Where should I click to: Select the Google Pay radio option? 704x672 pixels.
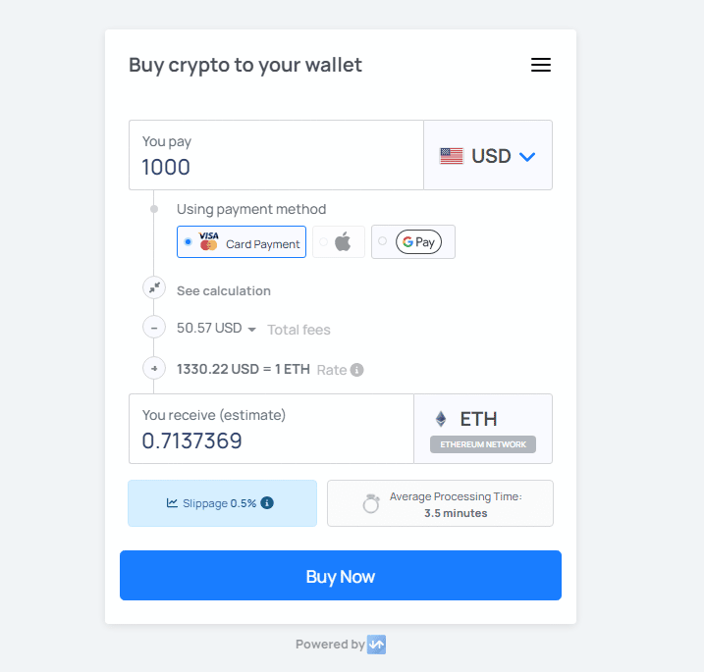pyautogui.click(x=382, y=241)
